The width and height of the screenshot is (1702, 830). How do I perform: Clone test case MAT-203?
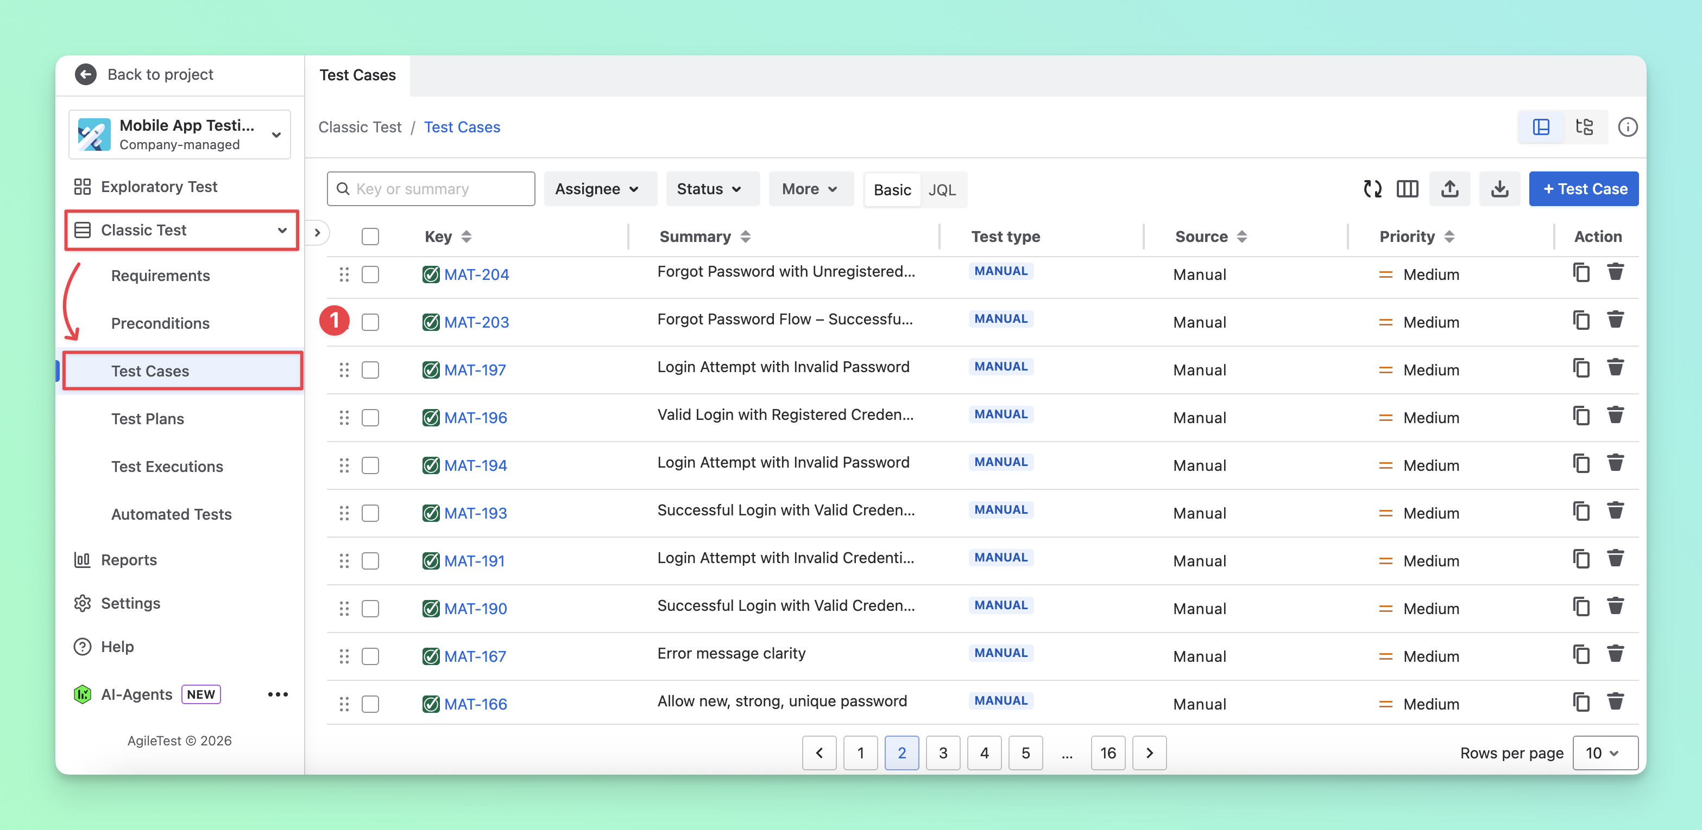point(1581,320)
